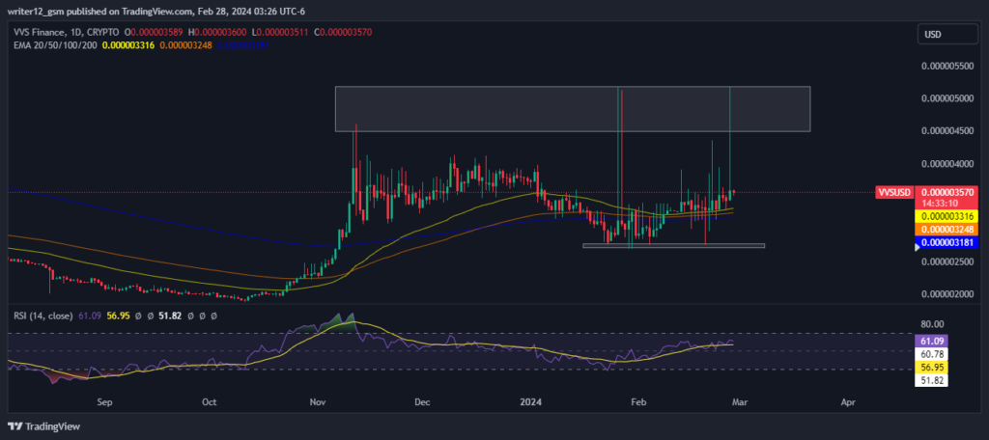Click price axis level 0.000005000
This screenshot has width=989, height=440.
coord(947,98)
